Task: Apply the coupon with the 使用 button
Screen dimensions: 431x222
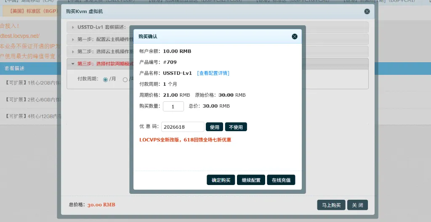Action: (214, 127)
